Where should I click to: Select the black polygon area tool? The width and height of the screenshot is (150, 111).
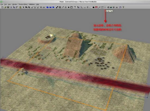click(x=94, y=7)
